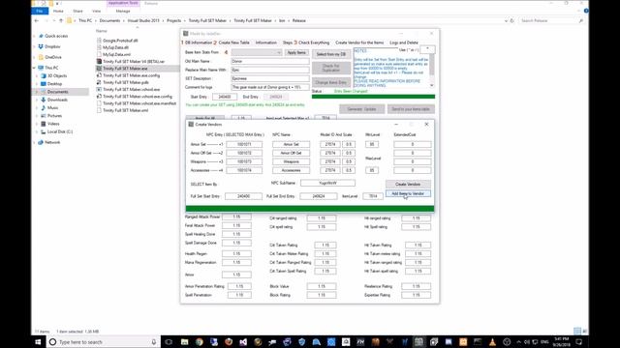Click NPC SubName input field

click(x=327, y=183)
